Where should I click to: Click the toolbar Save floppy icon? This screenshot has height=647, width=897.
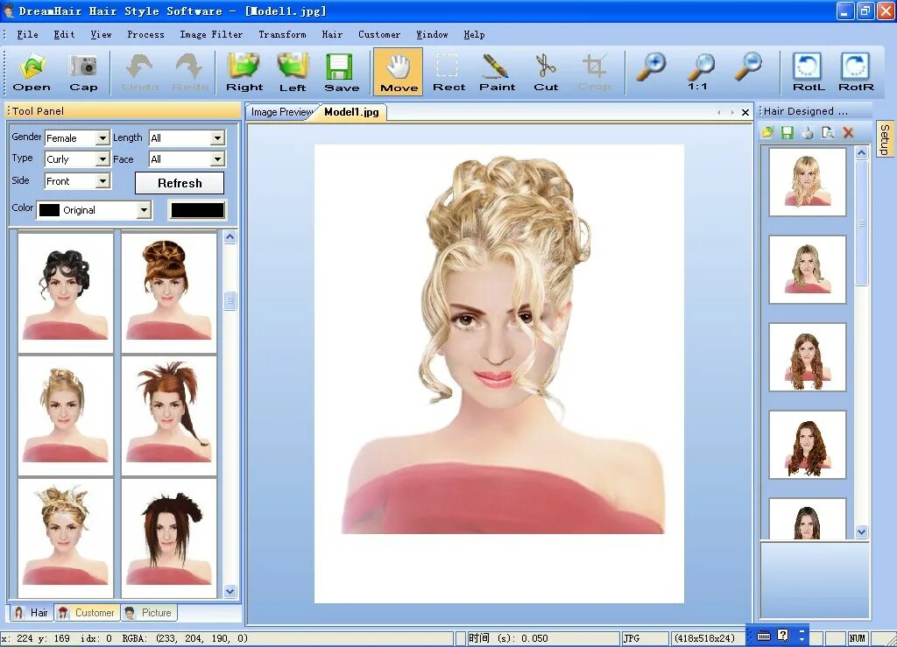(x=341, y=72)
